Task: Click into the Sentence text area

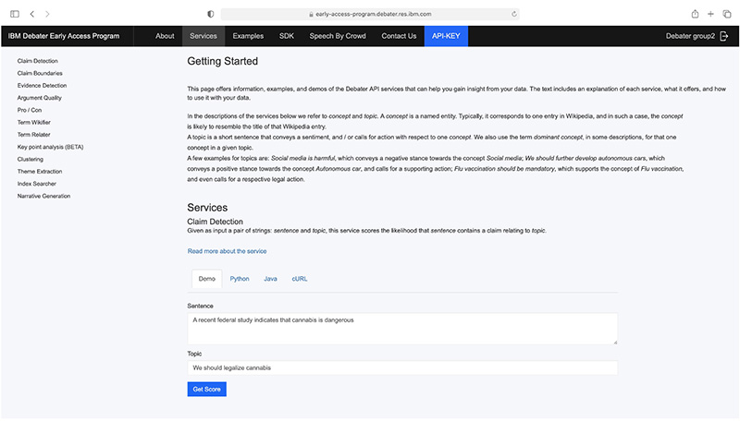Action: [401, 327]
